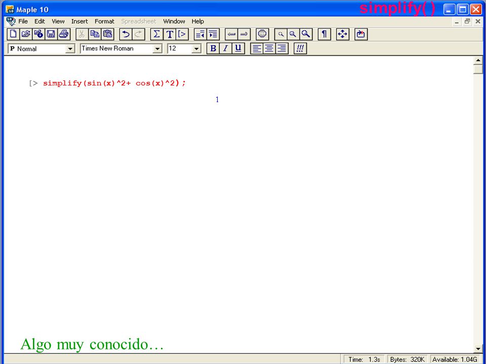The image size is (486, 364).
Task: Align text left
Action: coord(257,49)
